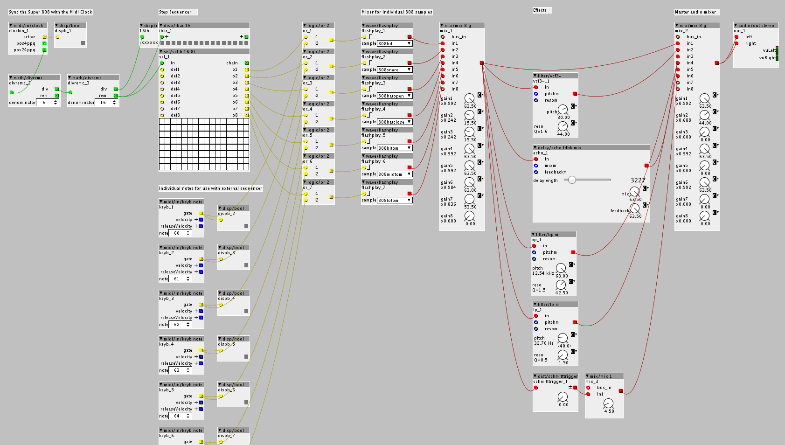Image resolution: width=785 pixels, height=445 pixels.
Task: Click the gain1 dial on mix_1
Action: [x=470, y=98]
